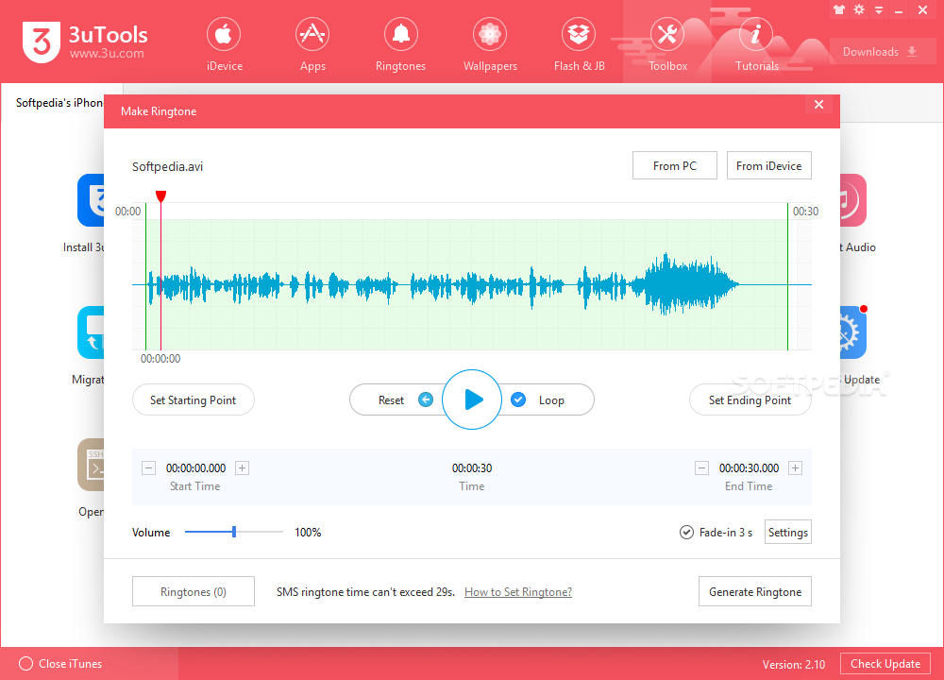Adjust the Volume slider handle
Screen dimensions: 944x680
tap(234, 532)
